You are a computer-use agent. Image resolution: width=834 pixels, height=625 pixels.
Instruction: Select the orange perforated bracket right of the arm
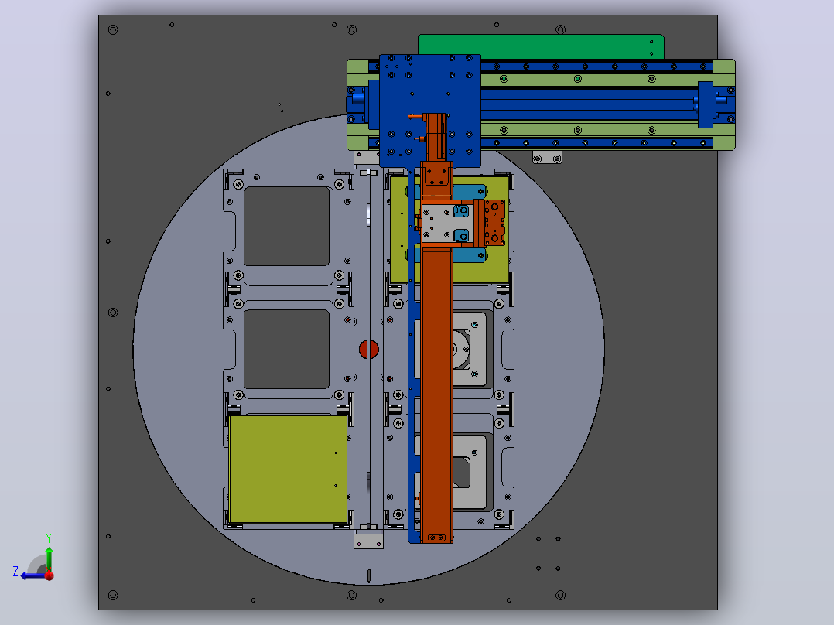[x=494, y=223]
